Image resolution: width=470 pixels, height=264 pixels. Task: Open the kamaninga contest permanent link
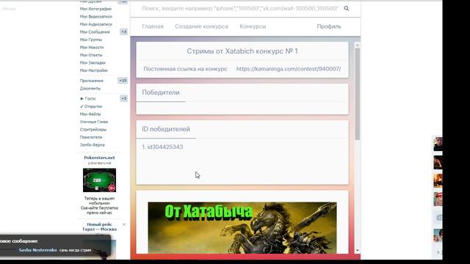tap(289, 69)
